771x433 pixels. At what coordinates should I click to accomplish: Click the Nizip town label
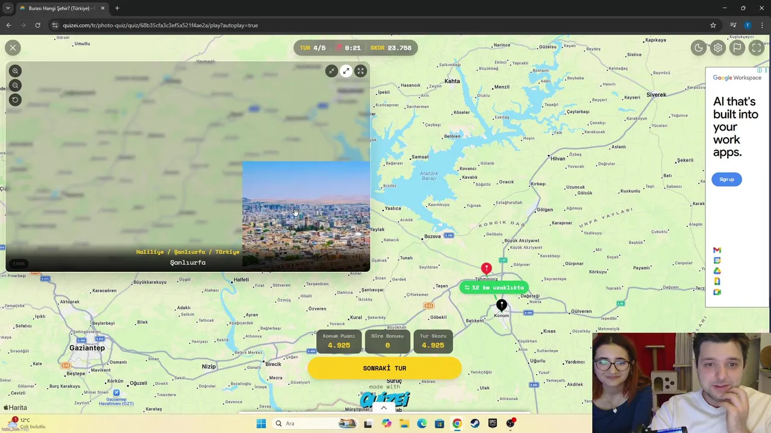[x=208, y=366]
